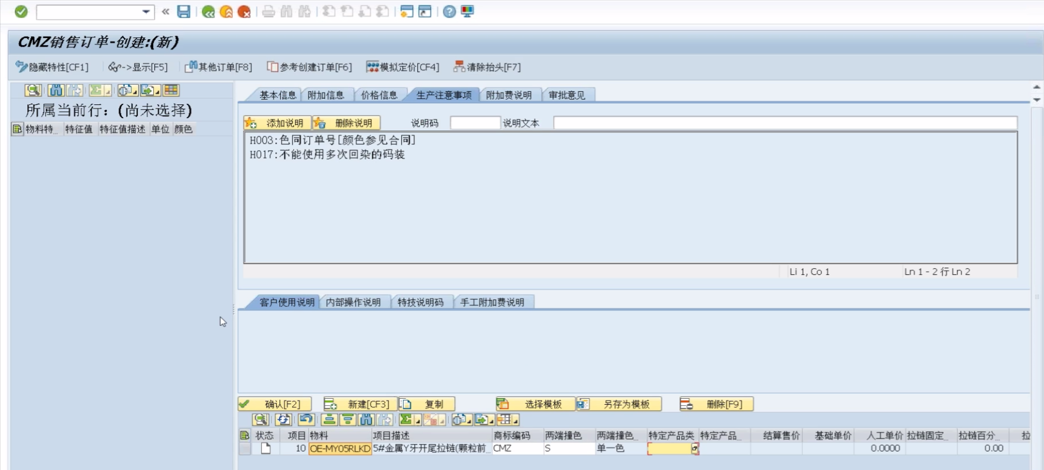This screenshot has height=470, width=1044.
Task: Click Details icon in left characteristics toolbar
Action: (x=33, y=90)
